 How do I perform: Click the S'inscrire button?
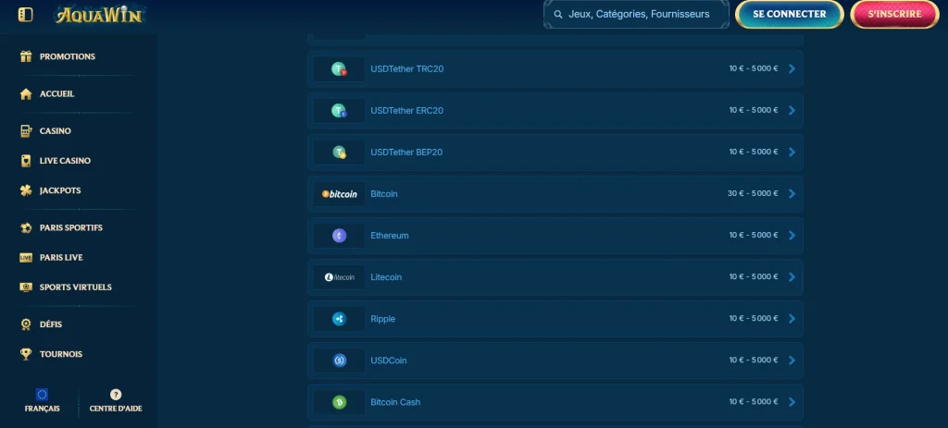[x=895, y=15]
